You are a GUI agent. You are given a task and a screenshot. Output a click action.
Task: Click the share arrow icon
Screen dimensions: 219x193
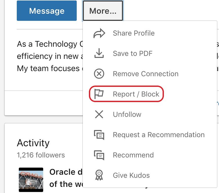coord(99,33)
